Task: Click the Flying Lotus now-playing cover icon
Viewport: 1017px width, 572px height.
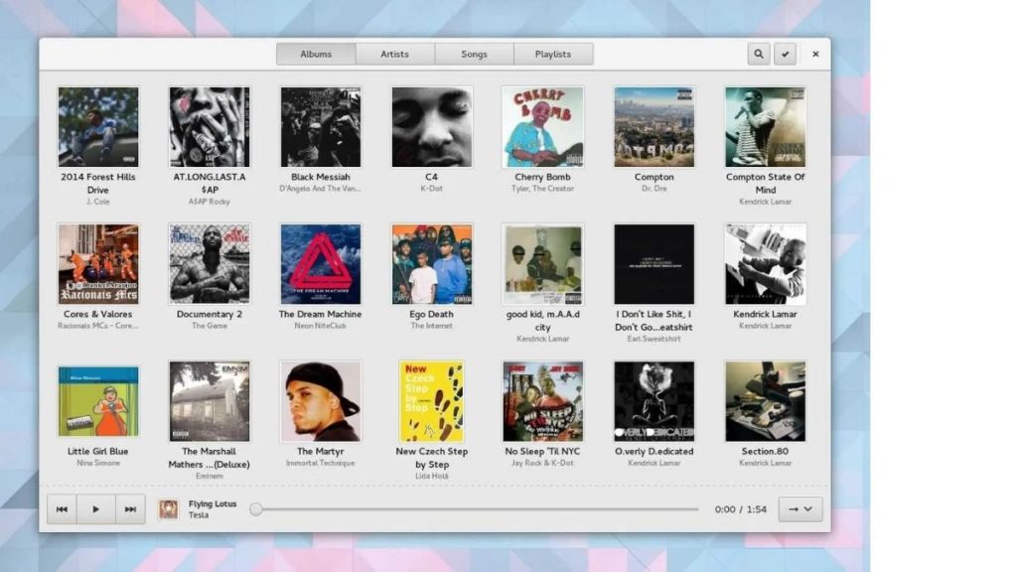Action: (169, 509)
